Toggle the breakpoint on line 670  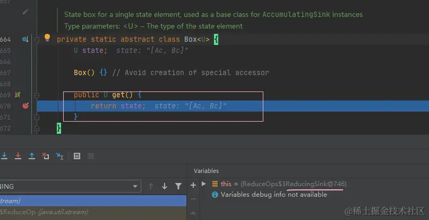pyautogui.click(x=25, y=106)
